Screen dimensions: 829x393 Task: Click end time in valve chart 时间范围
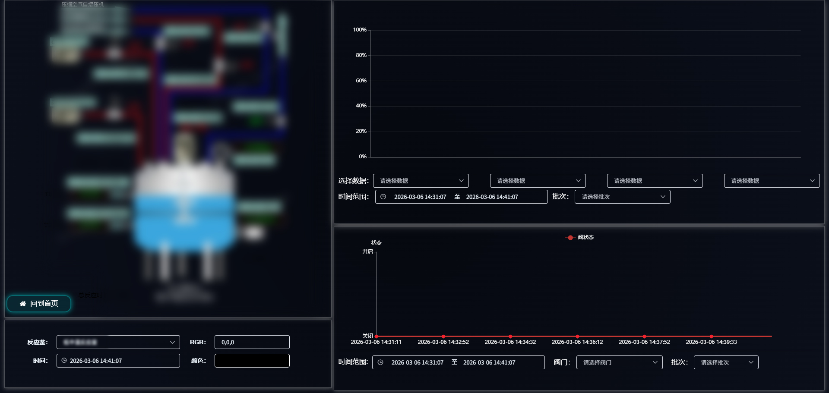489,362
